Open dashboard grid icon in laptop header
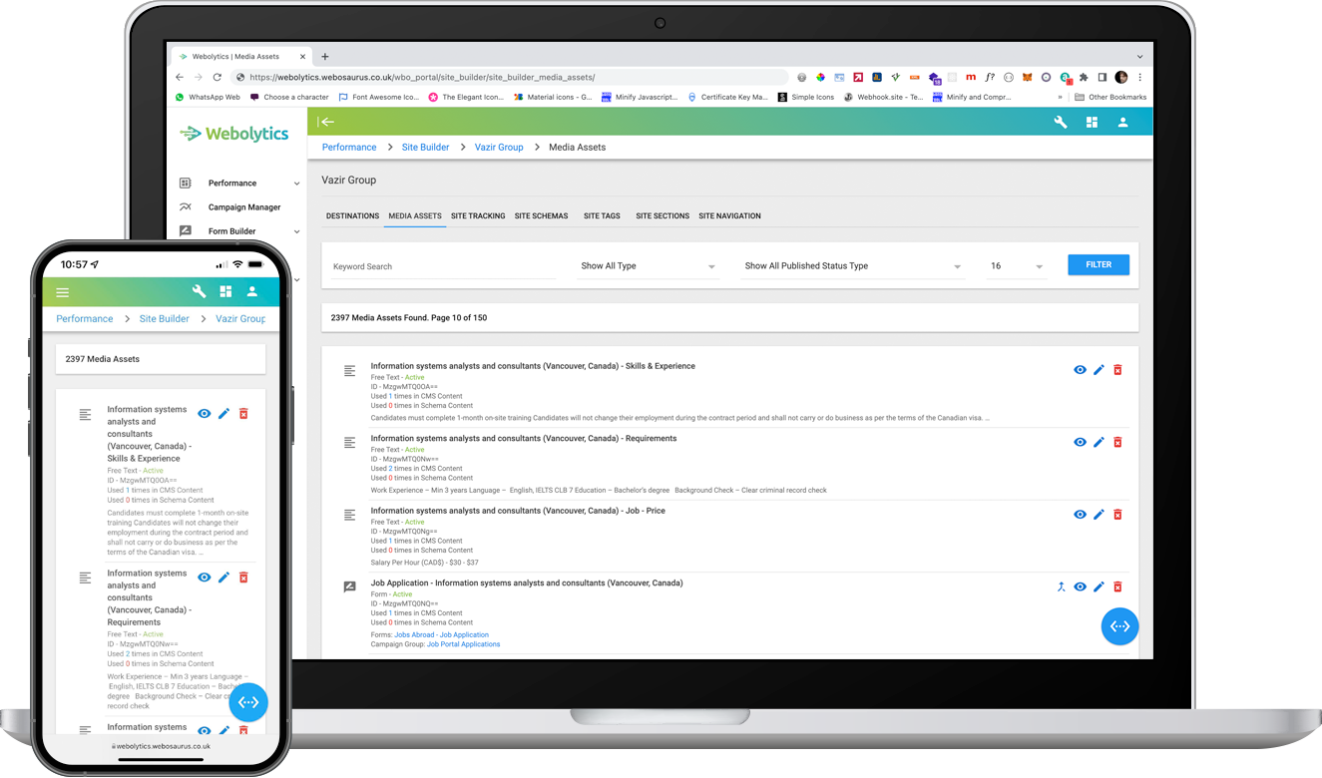This screenshot has height=778, width=1322. [1092, 122]
